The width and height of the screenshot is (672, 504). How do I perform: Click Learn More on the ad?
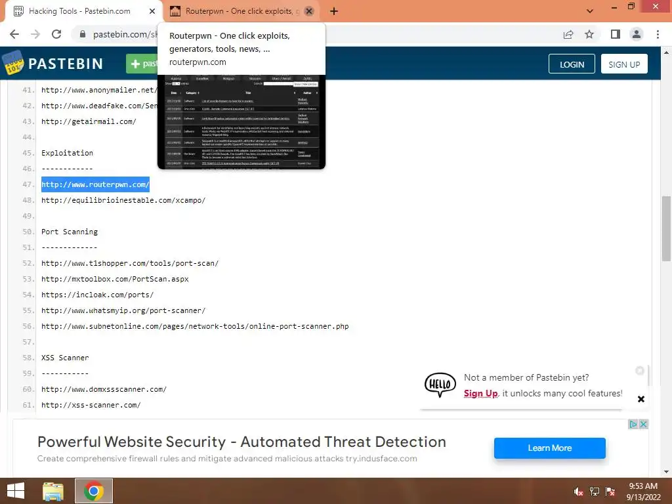[549, 448]
